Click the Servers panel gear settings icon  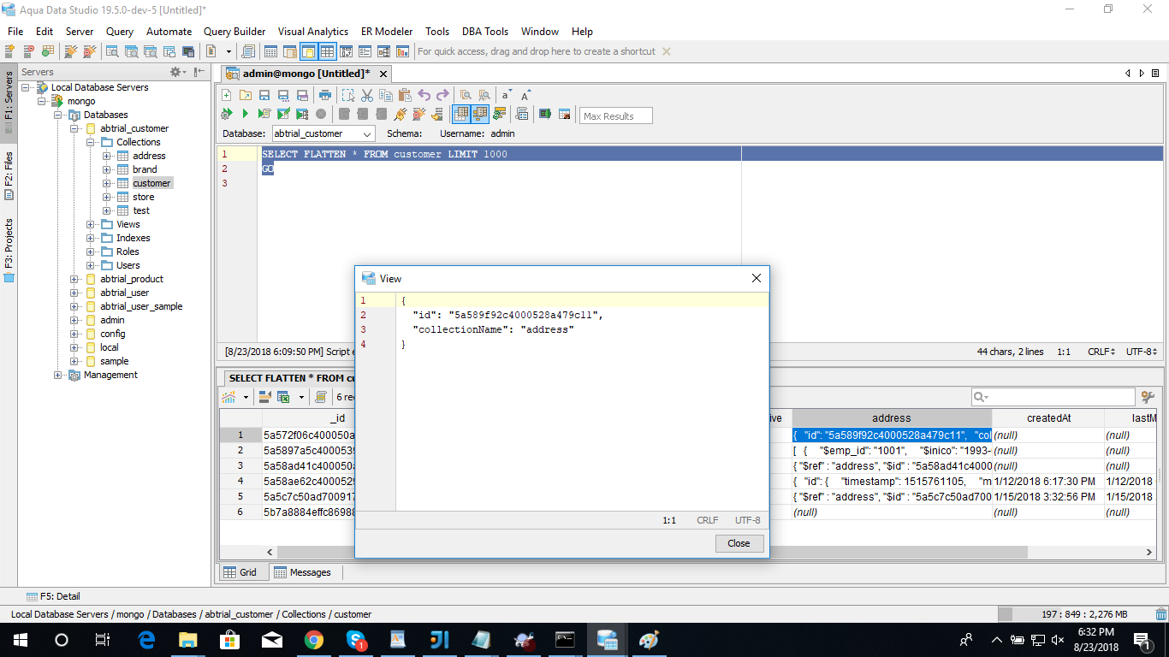[x=177, y=72]
